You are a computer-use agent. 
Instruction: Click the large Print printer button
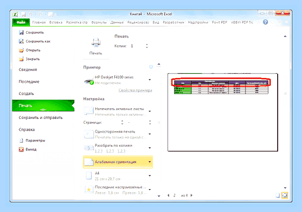click(x=96, y=47)
